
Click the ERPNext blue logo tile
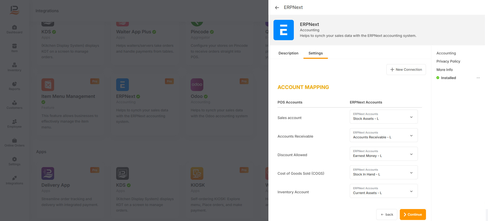(283, 30)
